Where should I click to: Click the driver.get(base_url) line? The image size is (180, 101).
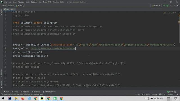tap(28, 52)
